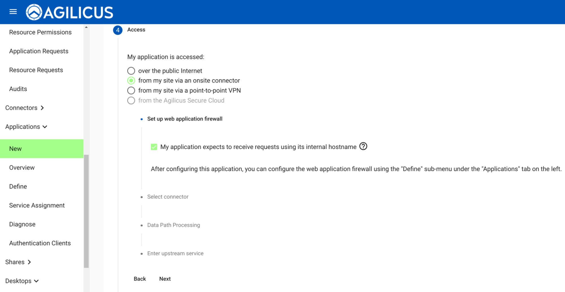Collapse the Desktops section
Viewport: 565px width, 292px height.
(x=22, y=281)
